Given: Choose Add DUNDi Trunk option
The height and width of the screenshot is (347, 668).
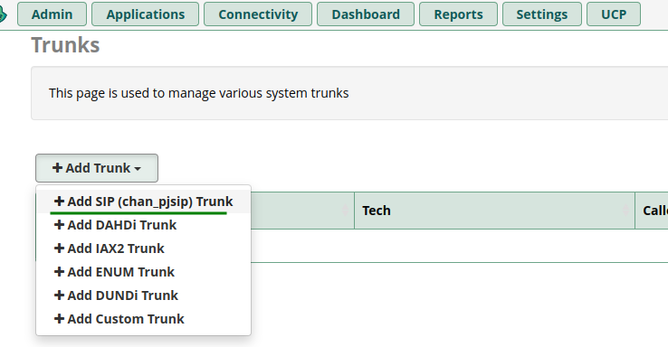Looking at the screenshot, I should [144, 295].
